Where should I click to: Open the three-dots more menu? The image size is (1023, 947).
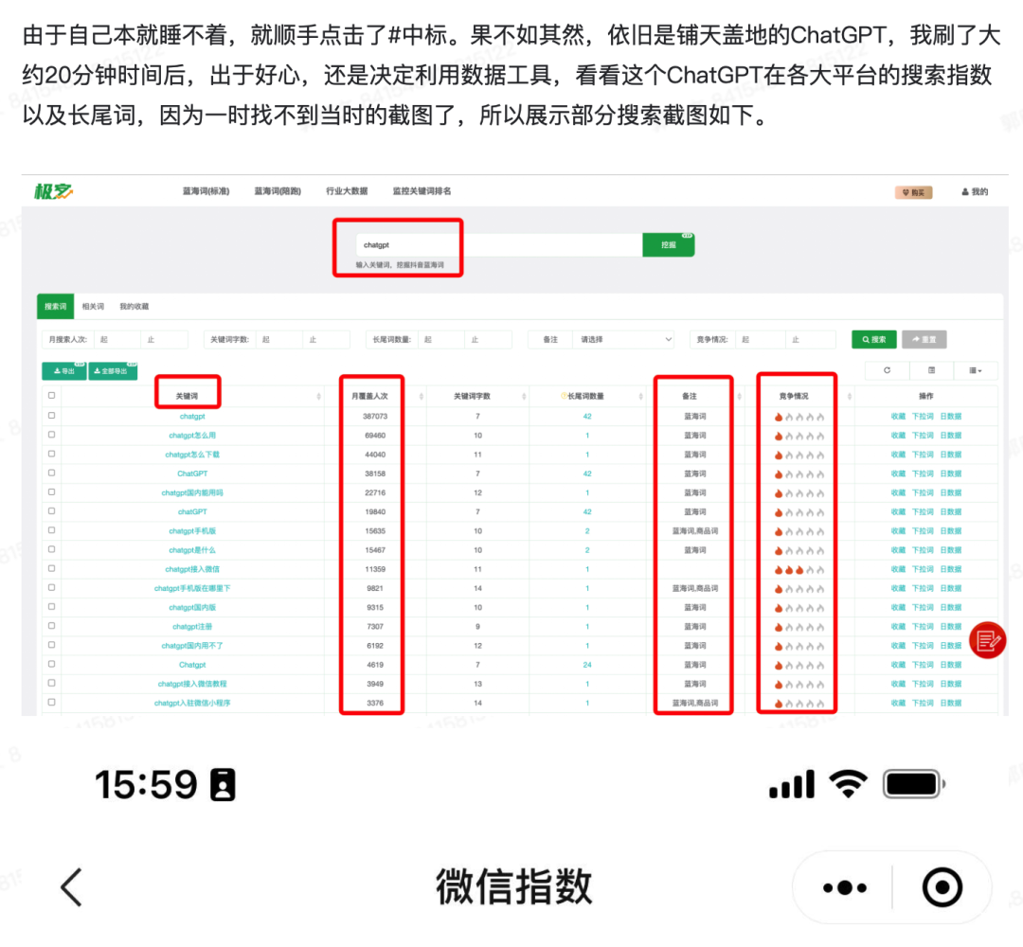(844, 887)
